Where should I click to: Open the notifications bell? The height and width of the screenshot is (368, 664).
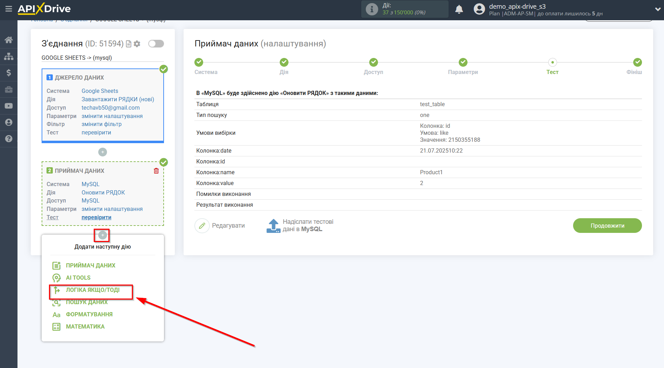[x=459, y=9]
